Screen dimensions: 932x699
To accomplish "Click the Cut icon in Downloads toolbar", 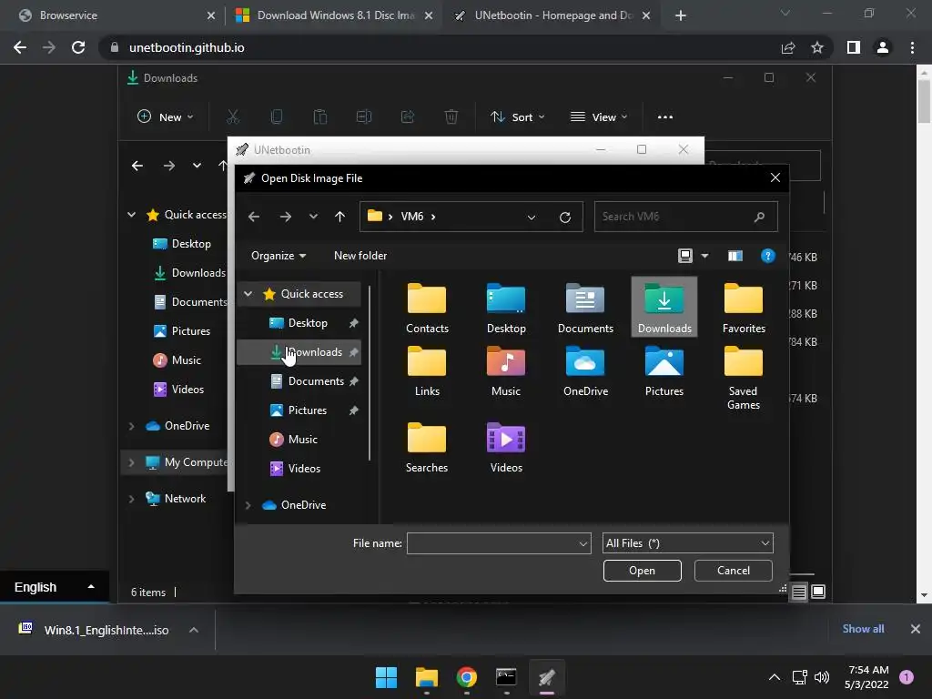I will coord(233,116).
